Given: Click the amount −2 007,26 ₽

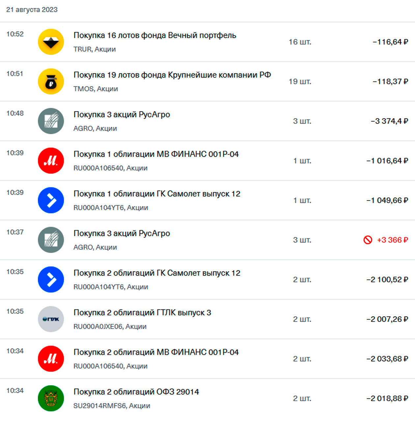Looking at the screenshot, I should pyautogui.click(x=387, y=319).
